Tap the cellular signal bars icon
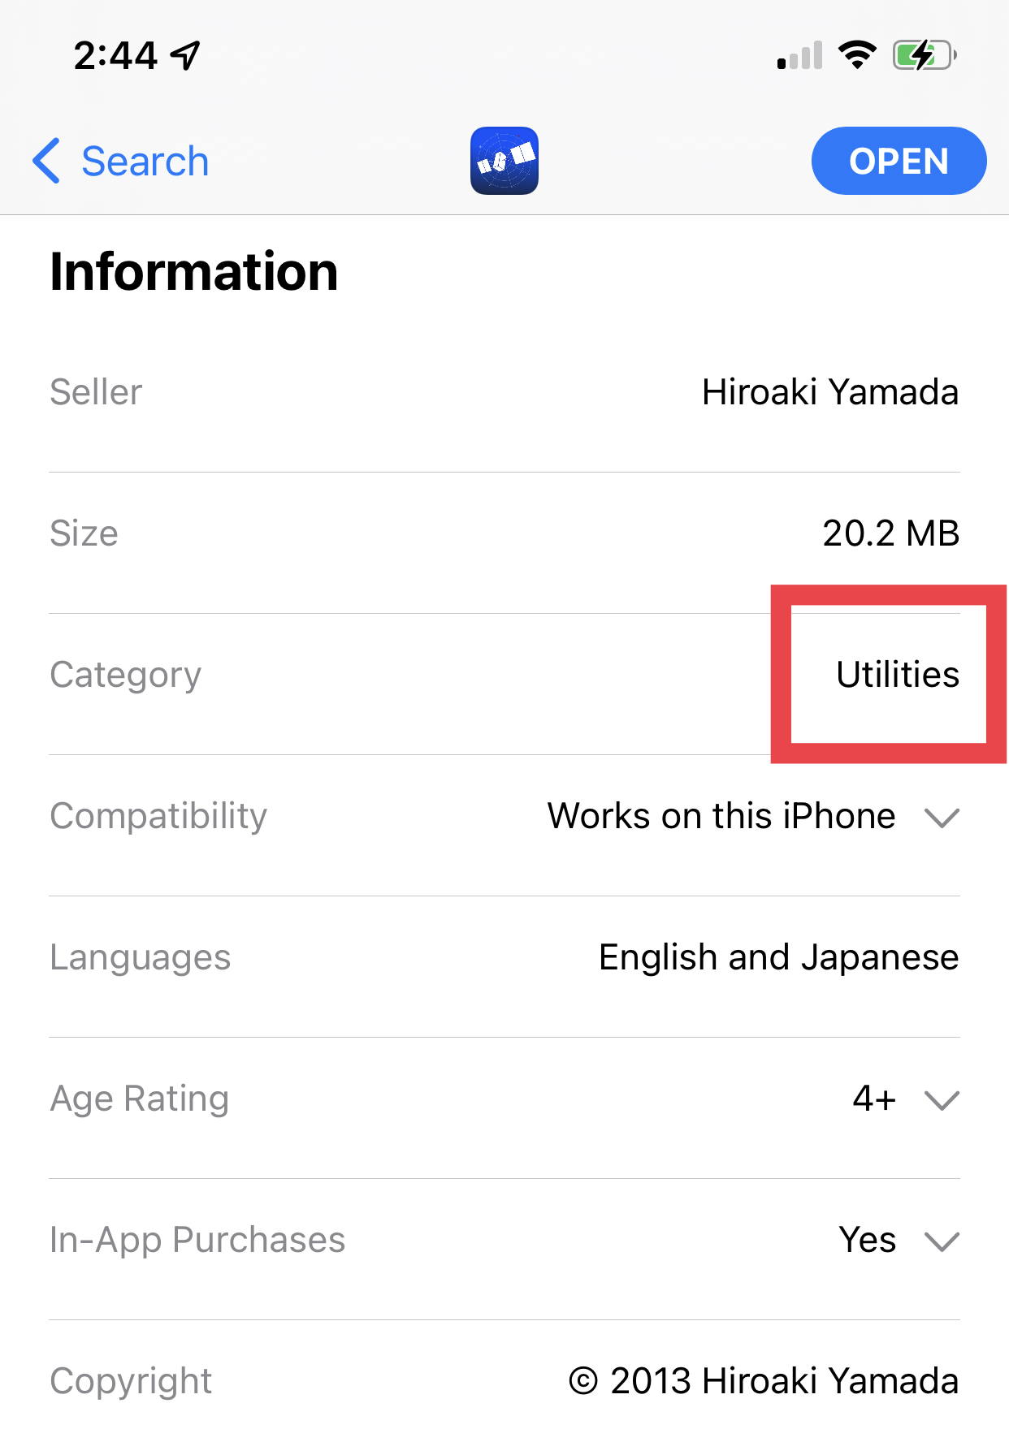1009x1429 pixels. (799, 55)
